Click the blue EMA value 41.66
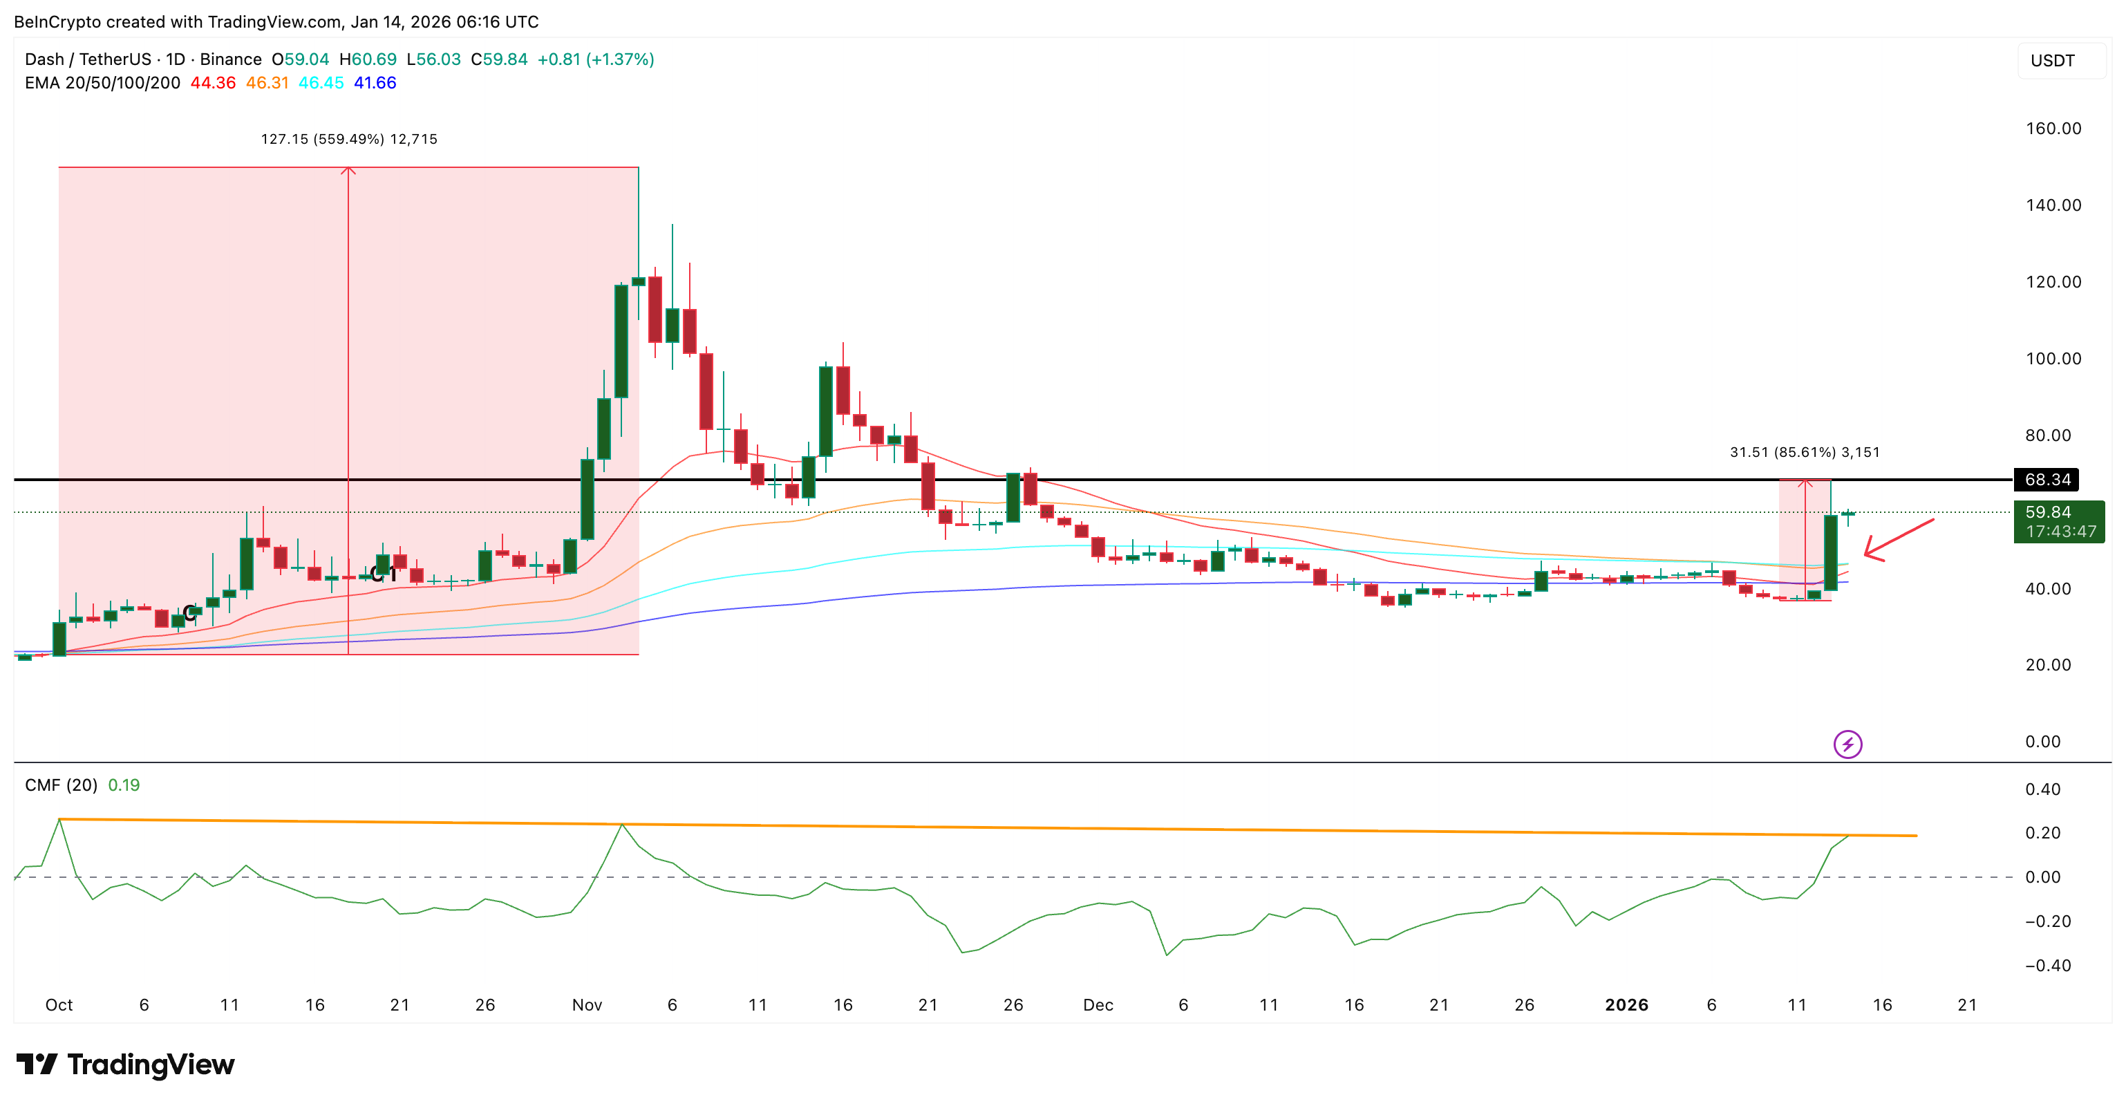The height and width of the screenshot is (1106, 2126). coord(375,82)
